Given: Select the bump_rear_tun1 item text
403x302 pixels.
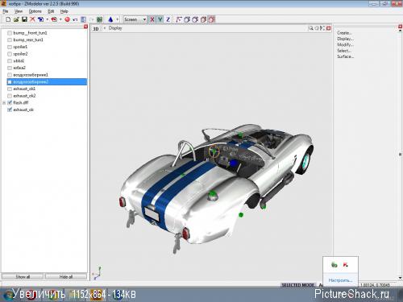Looking at the screenshot, I should pyautogui.click(x=28, y=39).
